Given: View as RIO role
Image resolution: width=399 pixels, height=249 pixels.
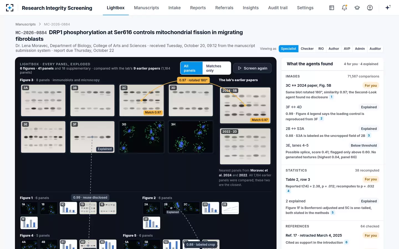Looking at the screenshot, I should [x=321, y=49].
